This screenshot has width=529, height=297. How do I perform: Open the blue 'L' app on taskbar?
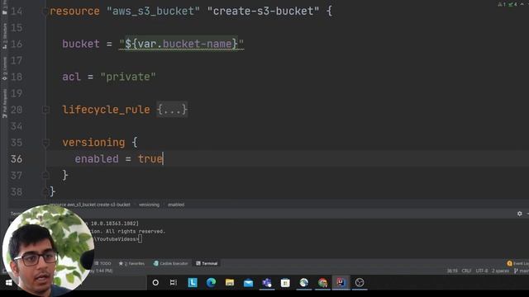(x=193, y=282)
